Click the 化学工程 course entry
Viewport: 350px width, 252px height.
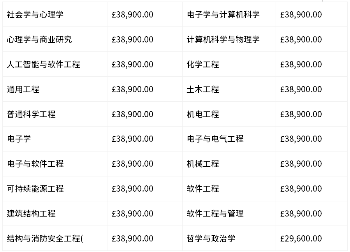click(203, 65)
